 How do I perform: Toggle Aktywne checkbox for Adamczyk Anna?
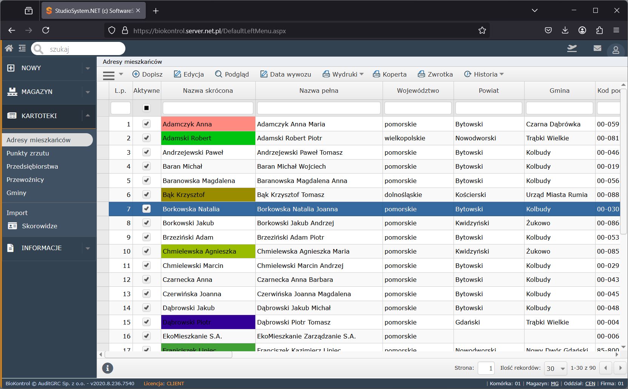pos(147,124)
